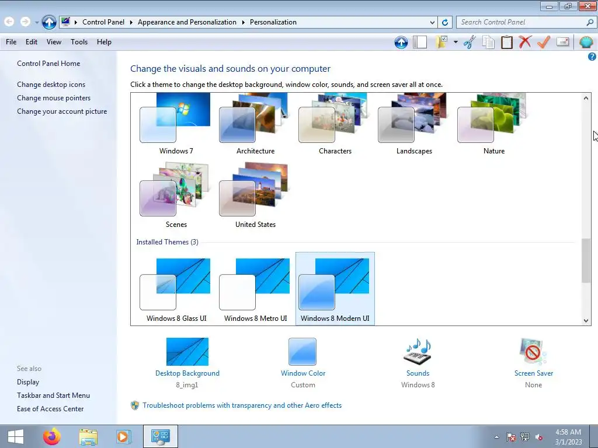
Task: Open Taskbar and Start Menu link
Action: [x=53, y=395]
